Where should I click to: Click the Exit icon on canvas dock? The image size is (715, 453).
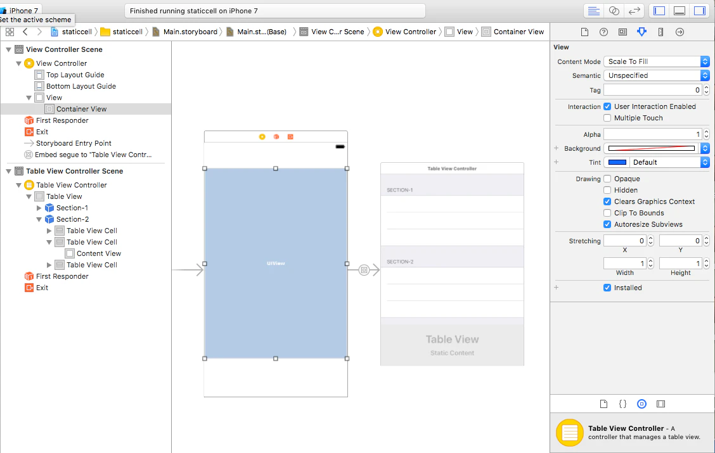point(290,137)
